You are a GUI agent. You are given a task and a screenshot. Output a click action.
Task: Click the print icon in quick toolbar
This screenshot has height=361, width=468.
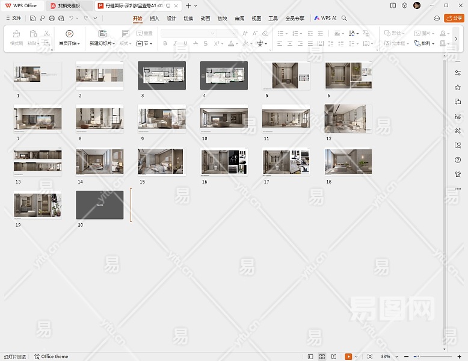pyautogui.click(x=52, y=19)
